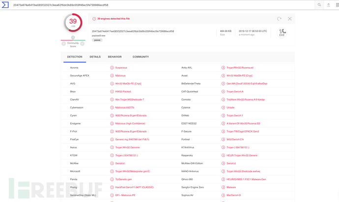Click warning icon beside DrWeb Trojan.Swrort.1
Image resolution: width=339 pixels, height=202 pixels.
(x=223, y=115)
